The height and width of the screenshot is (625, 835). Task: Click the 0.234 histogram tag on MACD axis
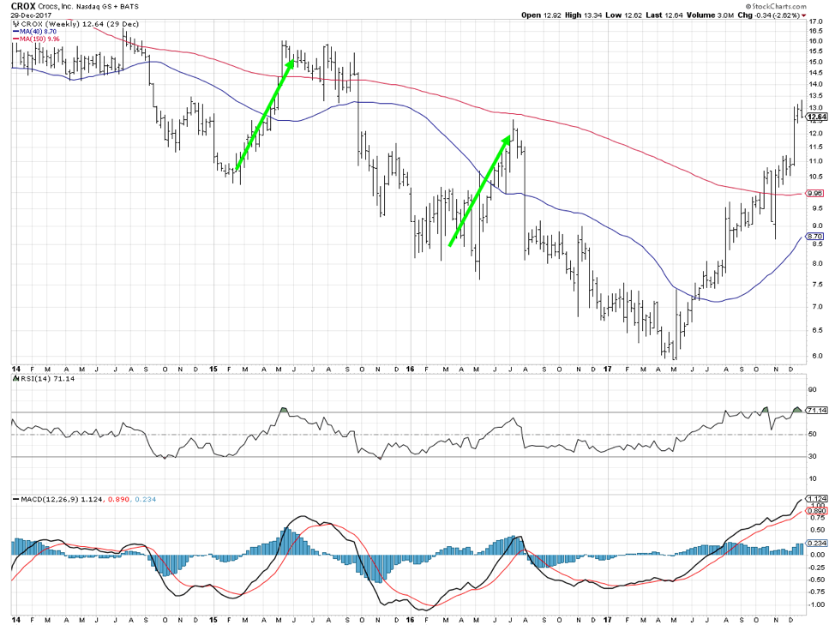pyautogui.click(x=818, y=543)
